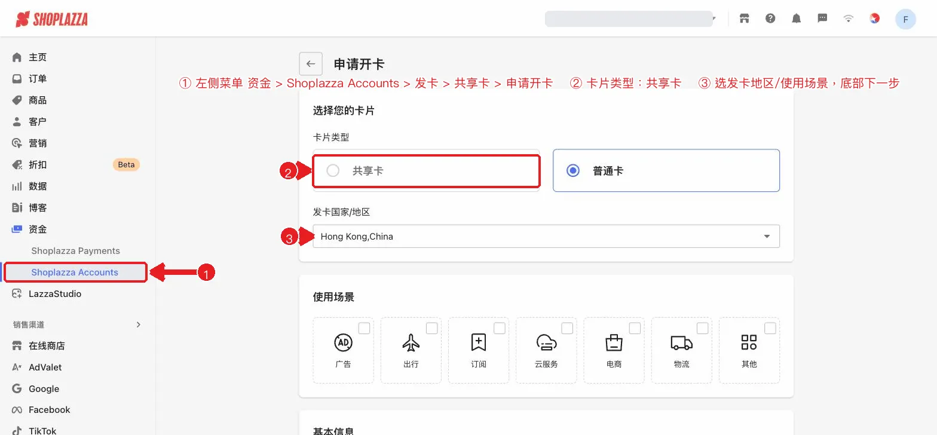Show notifications with the bell icon
The image size is (937, 435).
(x=797, y=19)
